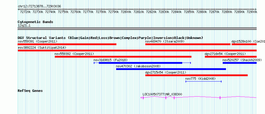Click the nsv559391 (Cooper2011) label

38,41
